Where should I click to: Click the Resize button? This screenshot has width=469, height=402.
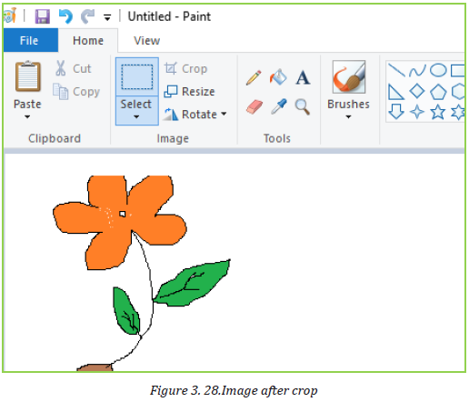[x=189, y=91]
